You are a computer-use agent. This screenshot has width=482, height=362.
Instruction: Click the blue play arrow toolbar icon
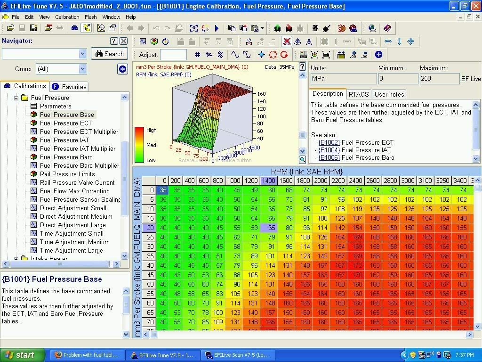coord(217,28)
